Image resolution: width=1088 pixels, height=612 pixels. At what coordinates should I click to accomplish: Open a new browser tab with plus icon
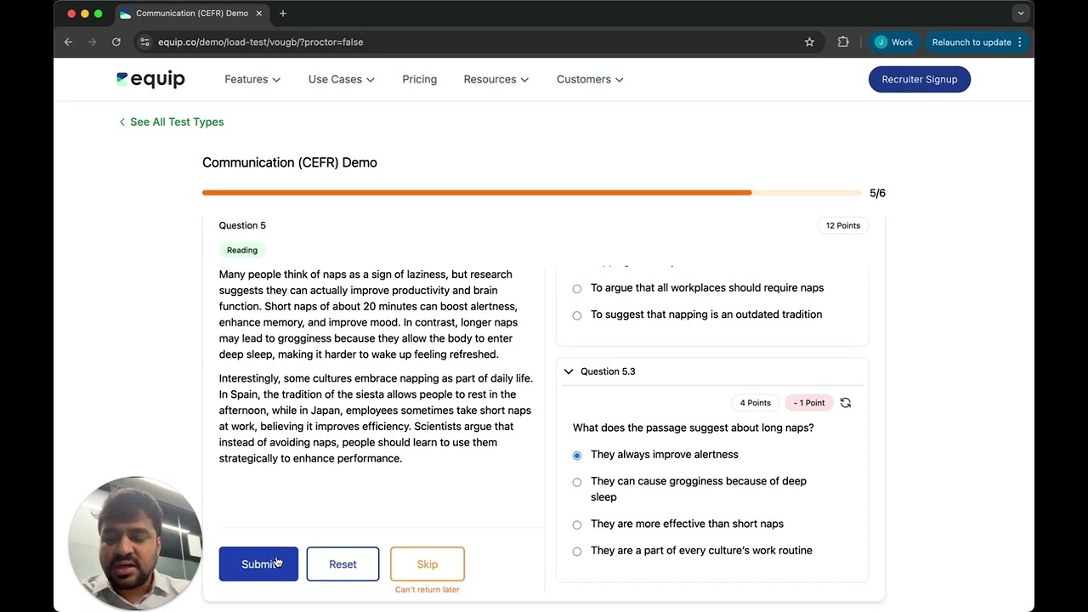point(283,13)
